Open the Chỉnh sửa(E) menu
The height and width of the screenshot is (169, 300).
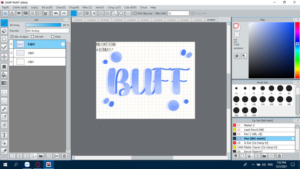click(x=20, y=7)
